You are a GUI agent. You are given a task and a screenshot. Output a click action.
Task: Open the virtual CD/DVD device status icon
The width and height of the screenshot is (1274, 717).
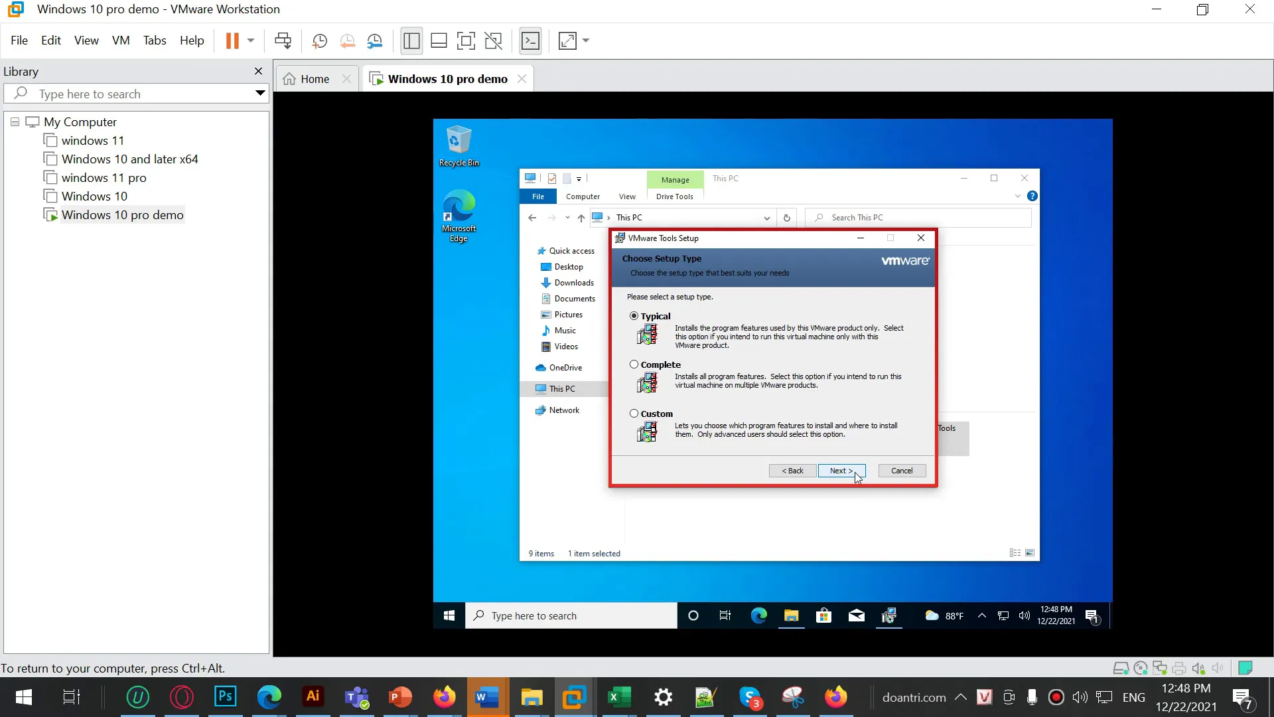click(1141, 668)
